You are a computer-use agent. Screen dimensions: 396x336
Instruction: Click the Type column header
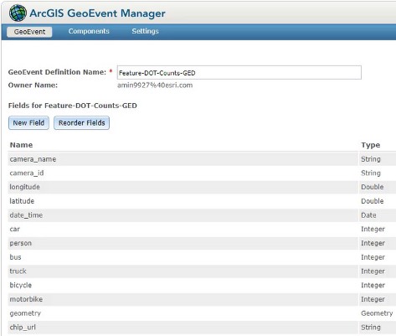point(370,145)
